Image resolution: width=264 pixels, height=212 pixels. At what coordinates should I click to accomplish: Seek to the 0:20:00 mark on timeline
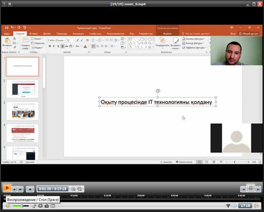[141, 199]
